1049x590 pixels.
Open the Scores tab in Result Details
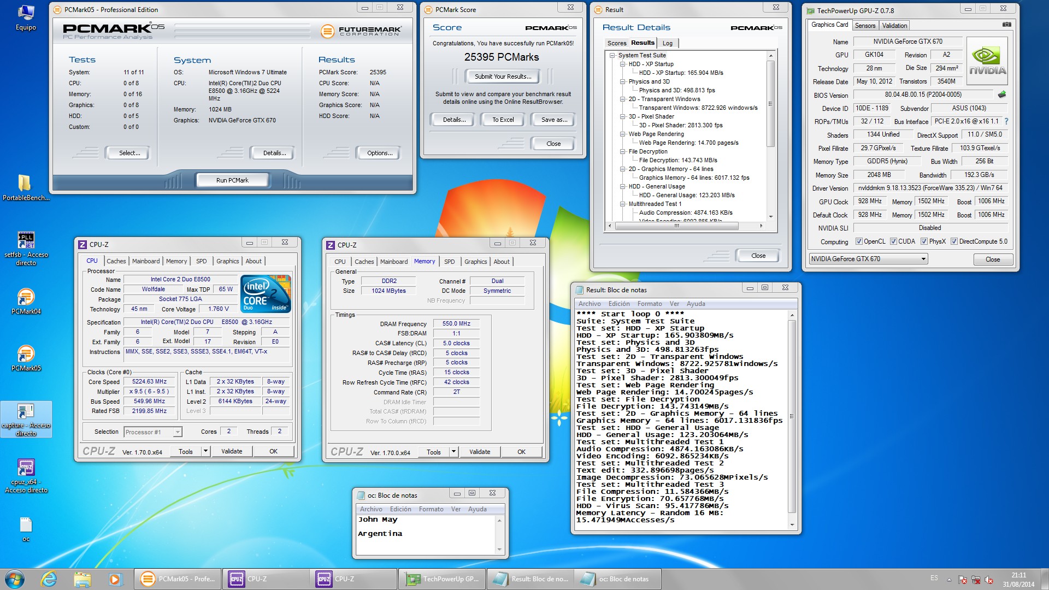pyautogui.click(x=616, y=43)
